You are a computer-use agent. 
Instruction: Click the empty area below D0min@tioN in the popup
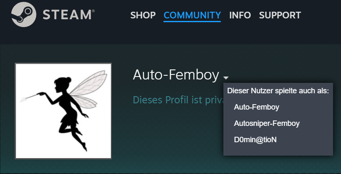pyautogui.click(x=278, y=150)
